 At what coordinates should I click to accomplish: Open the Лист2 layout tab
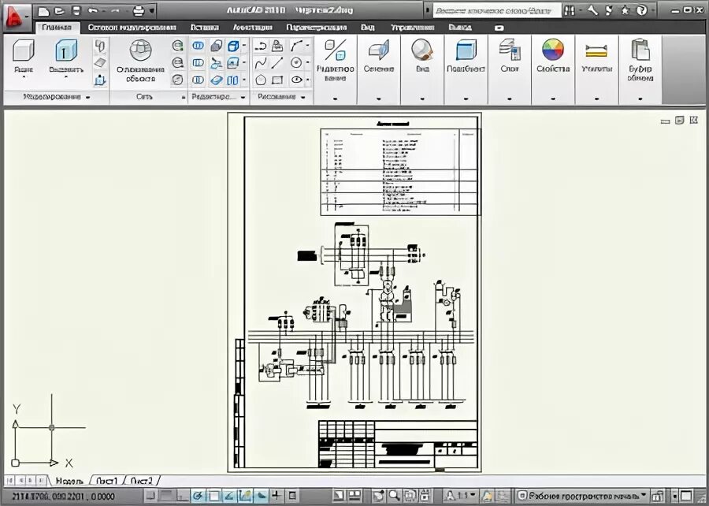coord(142,481)
